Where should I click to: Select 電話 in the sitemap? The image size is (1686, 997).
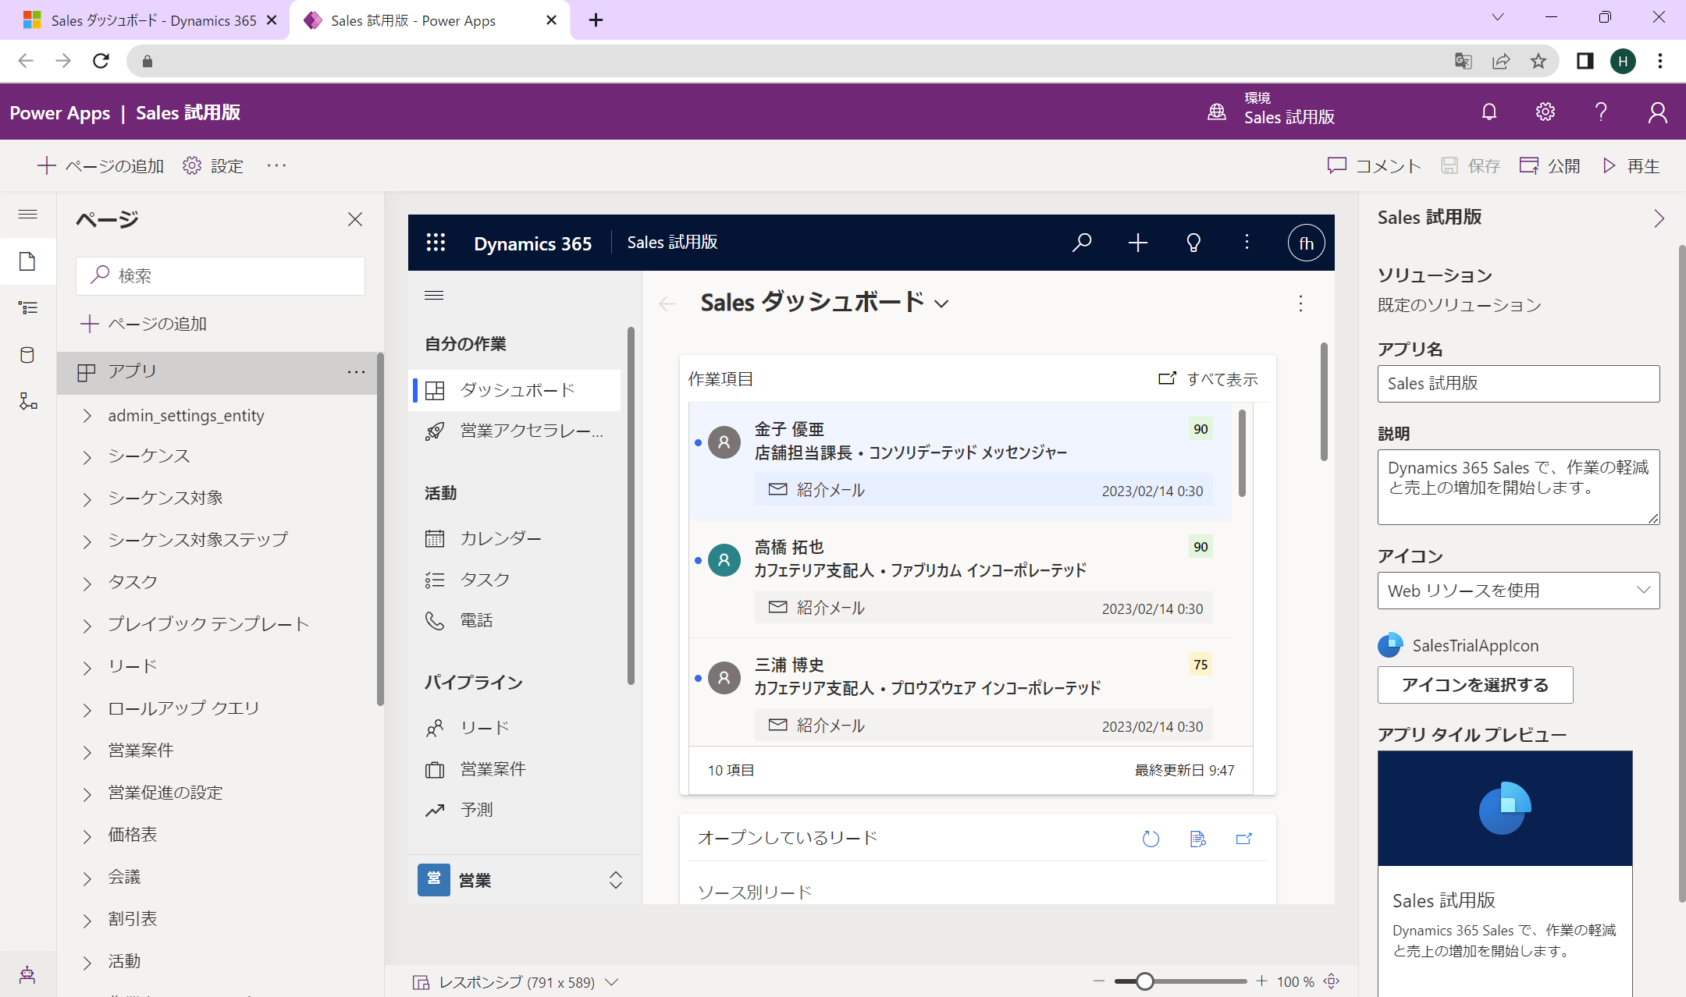click(x=515, y=620)
